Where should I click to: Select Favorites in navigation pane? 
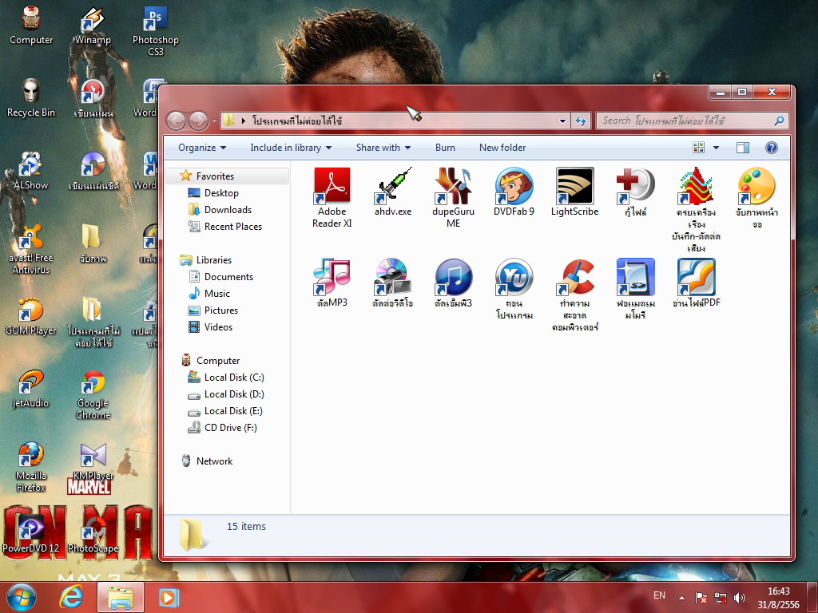(x=228, y=176)
